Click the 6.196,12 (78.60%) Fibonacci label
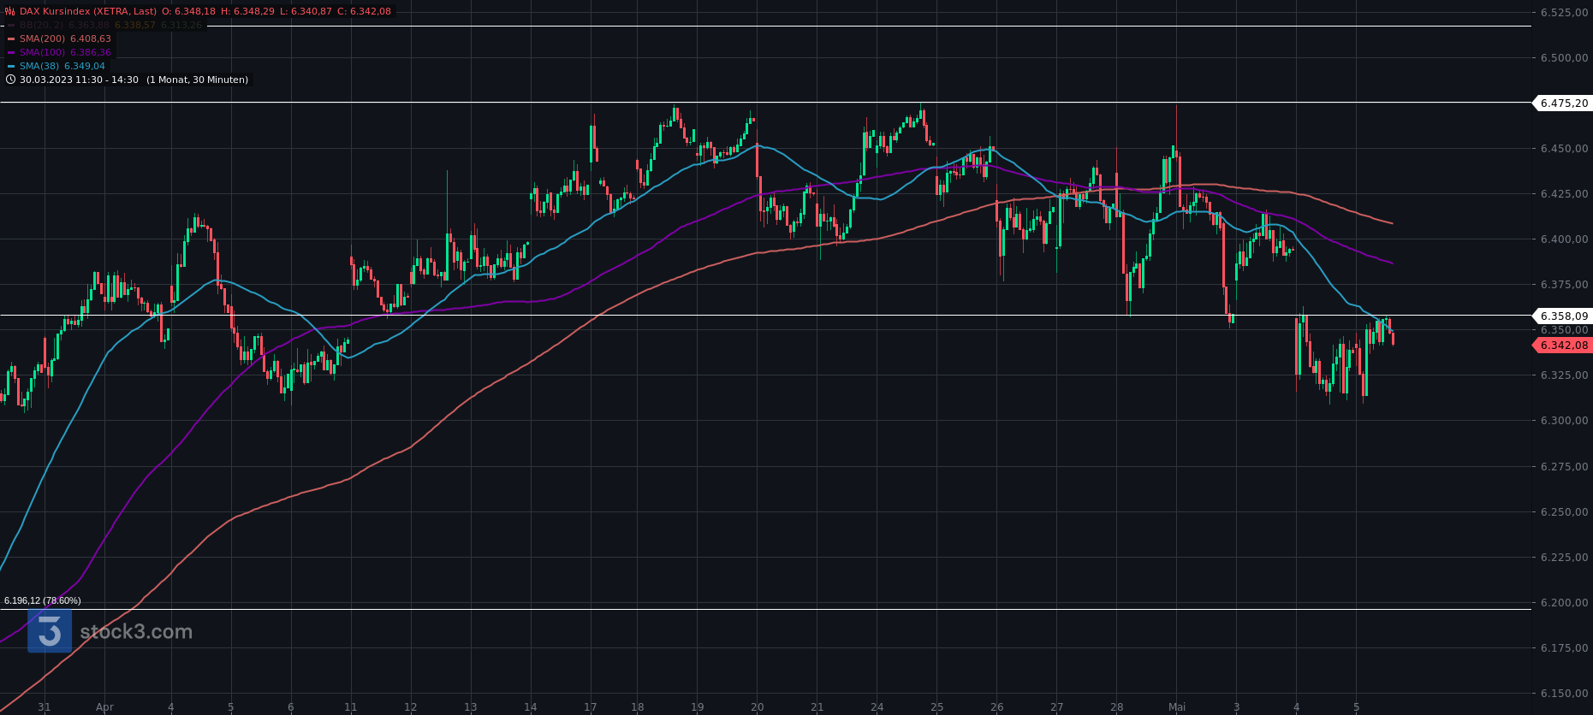Image resolution: width=1593 pixels, height=715 pixels. (x=43, y=600)
